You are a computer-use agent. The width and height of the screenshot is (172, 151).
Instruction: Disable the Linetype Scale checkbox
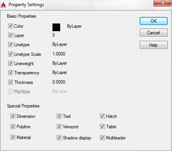[x=10, y=54]
